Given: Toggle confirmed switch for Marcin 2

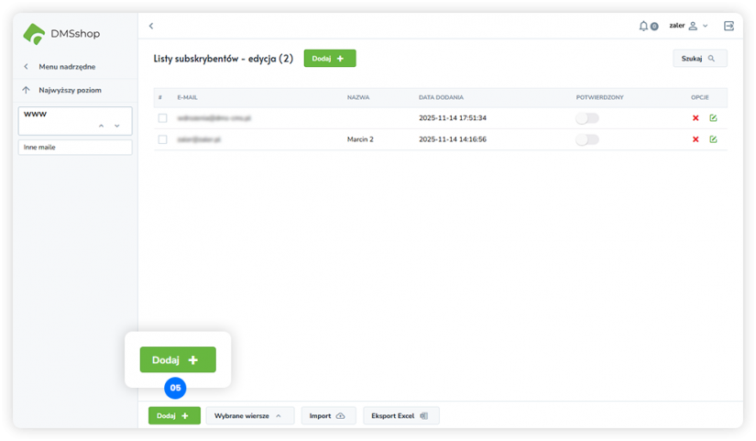Looking at the screenshot, I should tap(586, 139).
